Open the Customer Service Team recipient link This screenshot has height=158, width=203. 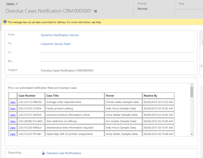pyautogui.click(x=56, y=44)
